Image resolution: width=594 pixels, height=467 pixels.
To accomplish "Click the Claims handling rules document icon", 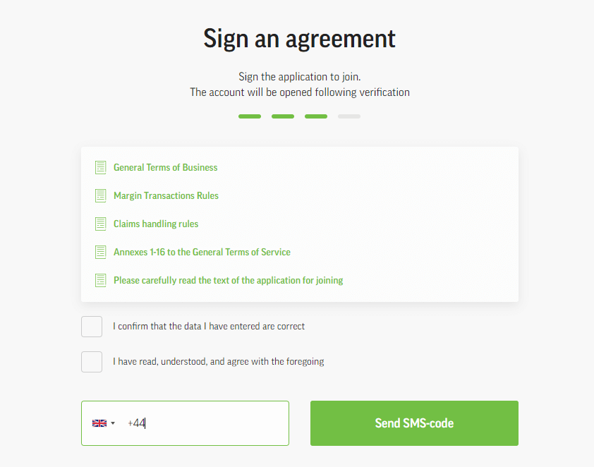I will [x=100, y=224].
